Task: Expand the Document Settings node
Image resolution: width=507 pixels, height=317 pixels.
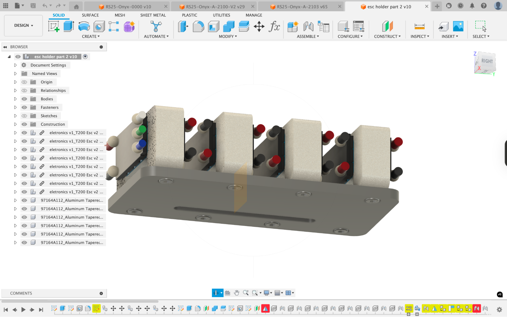Action: [x=15, y=65]
